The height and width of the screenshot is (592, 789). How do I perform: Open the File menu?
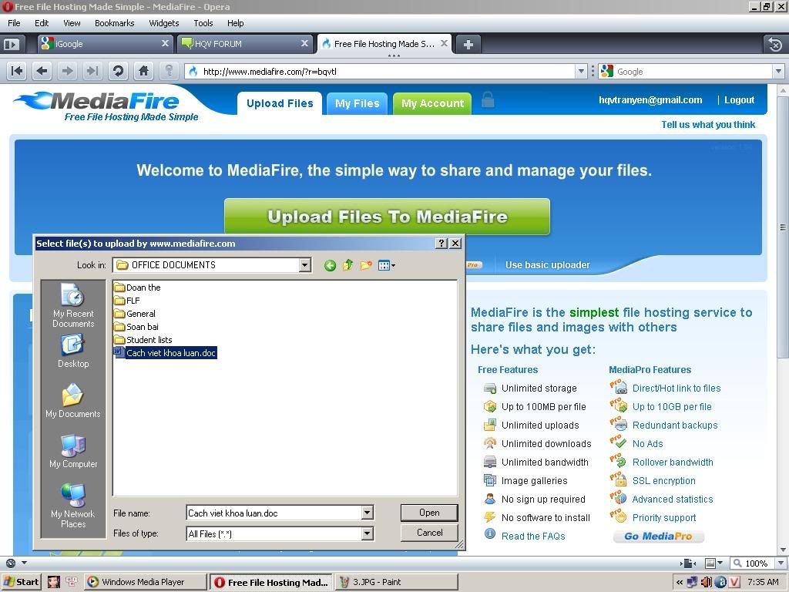(14, 23)
